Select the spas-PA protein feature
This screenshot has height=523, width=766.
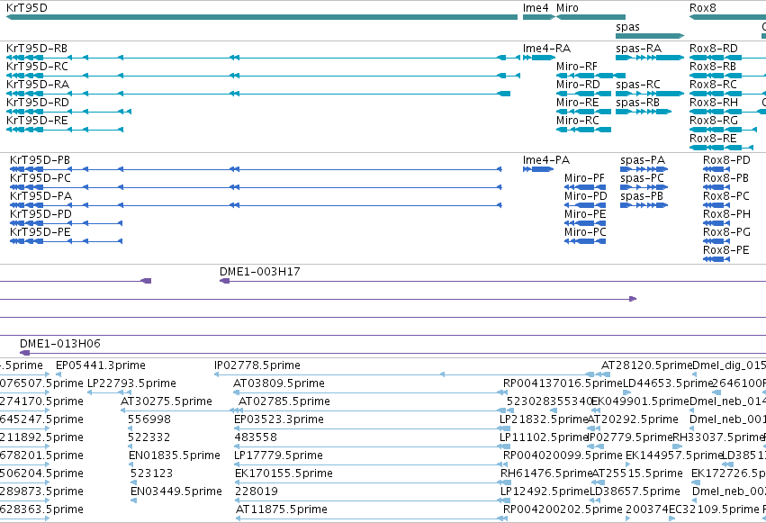[643, 160]
